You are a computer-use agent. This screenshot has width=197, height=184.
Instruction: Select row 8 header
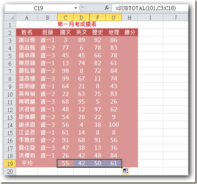(10, 79)
